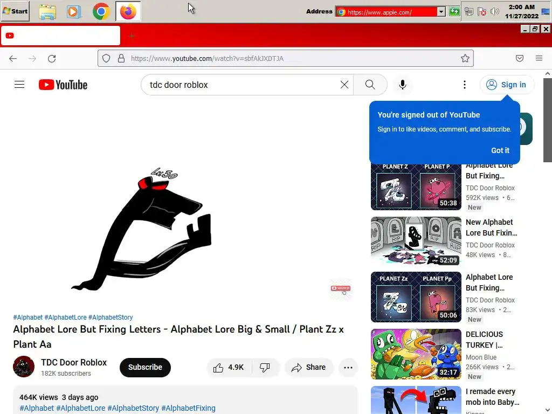Save page to Pocket
Screen dimensions: 552x414
click(520, 58)
